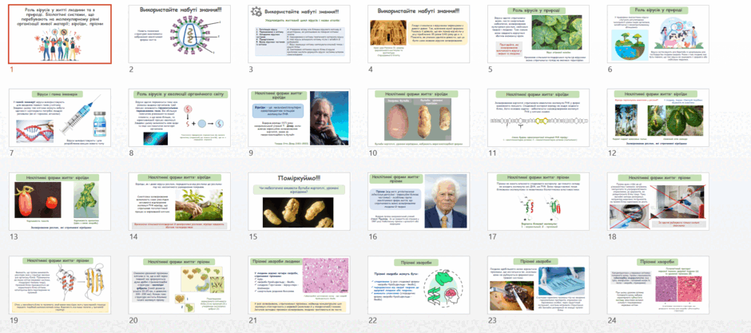Select slide 5 with green leaves photo
751x333 pixels.
538,34
